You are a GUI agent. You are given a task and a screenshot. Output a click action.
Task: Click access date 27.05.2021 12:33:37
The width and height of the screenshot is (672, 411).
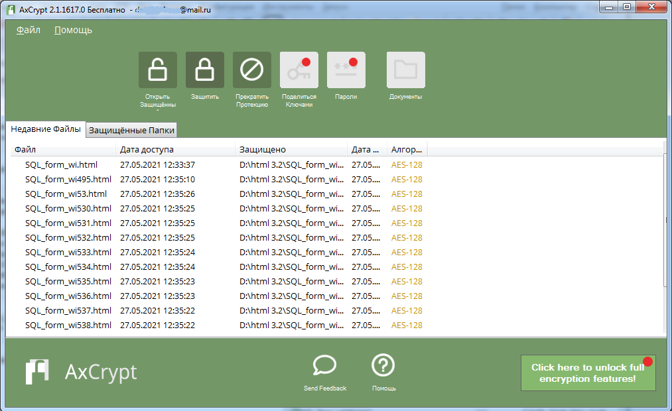click(x=157, y=165)
